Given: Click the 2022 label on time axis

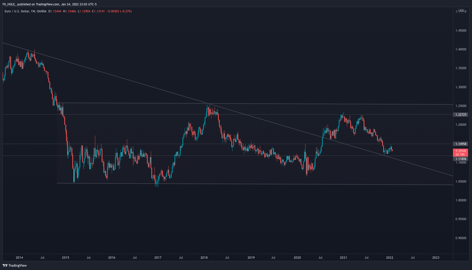Looking at the screenshot, I should [x=390, y=258].
